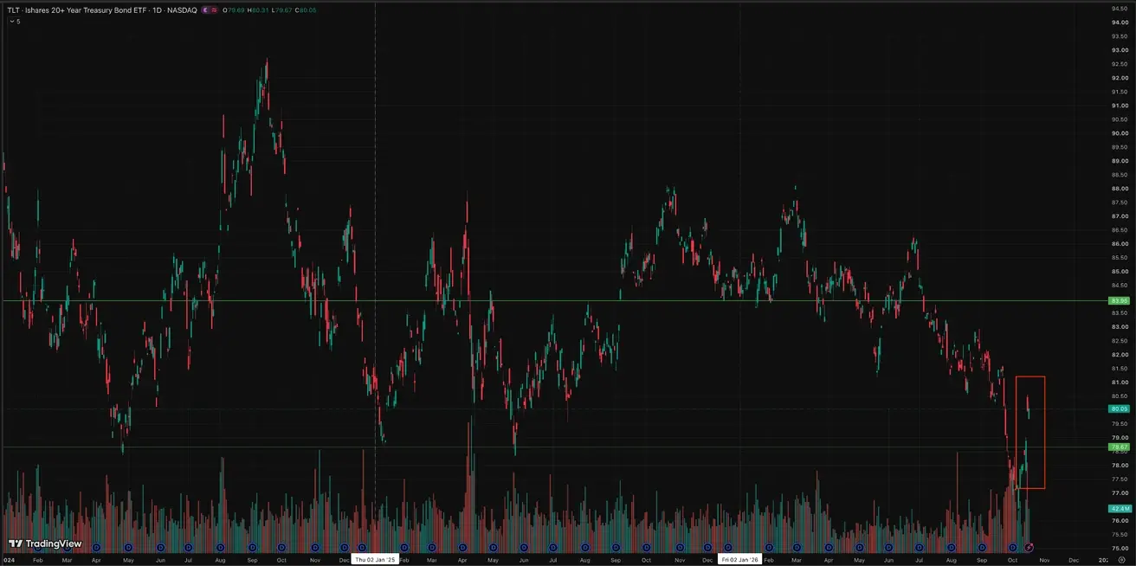Open the dividend marker above Oct 2026
The height and width of the screenshot is (566, 1136).
[x=1014, y=547]
